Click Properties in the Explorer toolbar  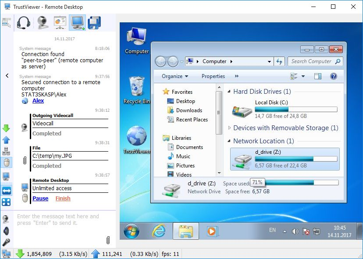point(213,76)
